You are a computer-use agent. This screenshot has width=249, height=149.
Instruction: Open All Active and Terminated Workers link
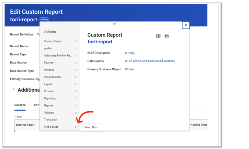click(151, 61)
